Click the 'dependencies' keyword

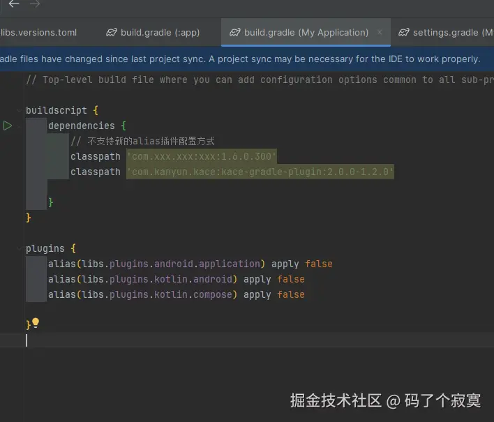(x=81, y=126)
